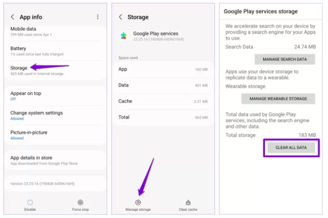Open the Battery usage entry
328x218 pixels.
[57, 51]
